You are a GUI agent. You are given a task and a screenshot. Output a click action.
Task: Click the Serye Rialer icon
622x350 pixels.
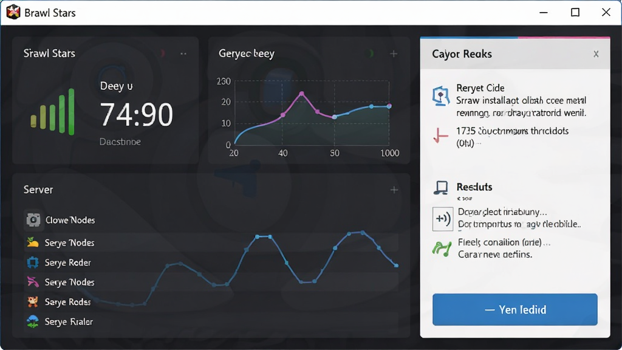point(33,321)
